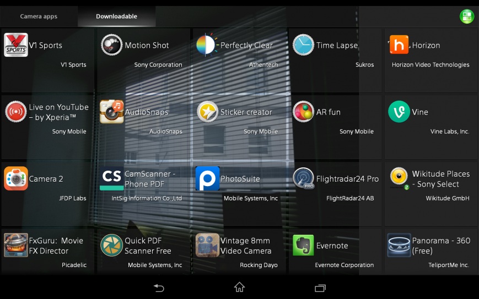Select the Downloadable tab

[116, 17]
